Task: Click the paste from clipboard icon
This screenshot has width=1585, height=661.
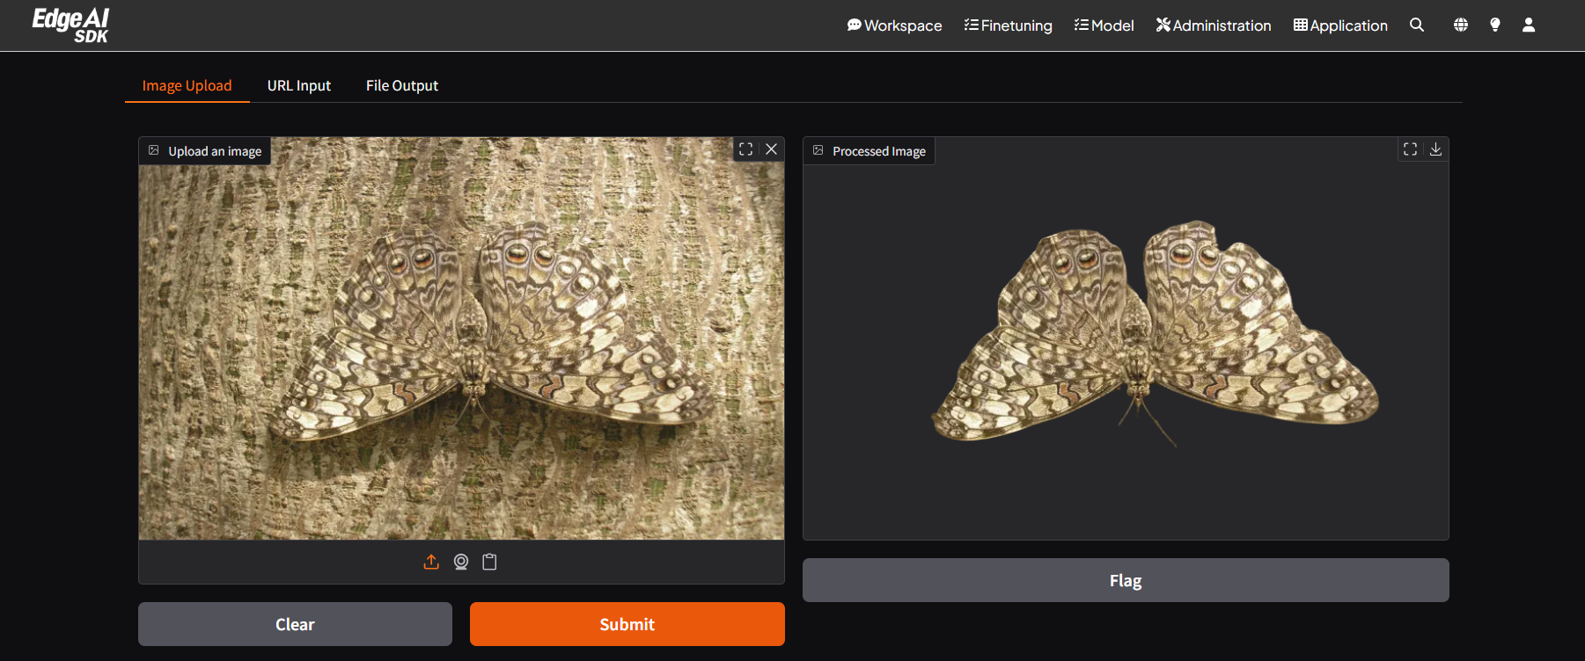Action: pyautogui.click(x=490, y=562)
